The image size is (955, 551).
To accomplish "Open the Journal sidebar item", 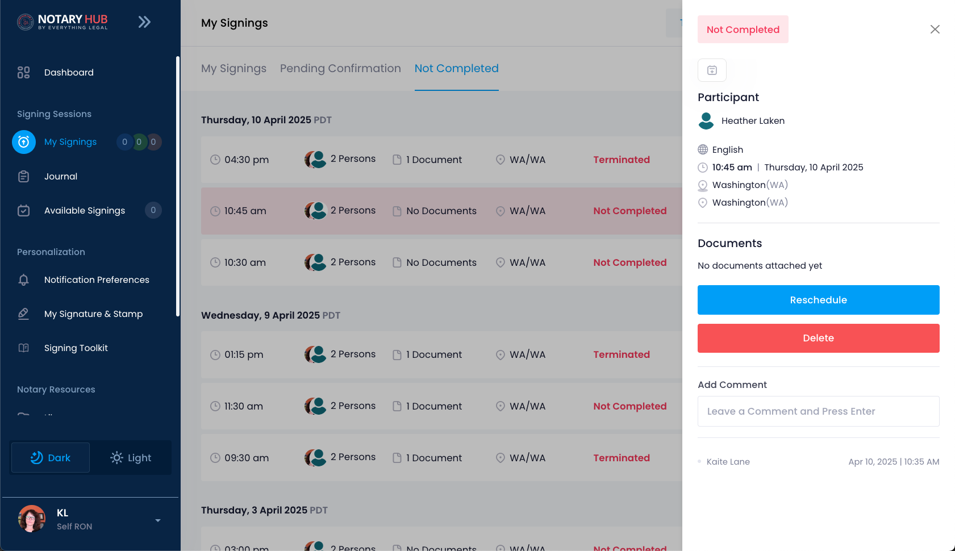I will 61,176.
